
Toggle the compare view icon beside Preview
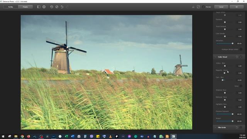(x=198, y=7)
